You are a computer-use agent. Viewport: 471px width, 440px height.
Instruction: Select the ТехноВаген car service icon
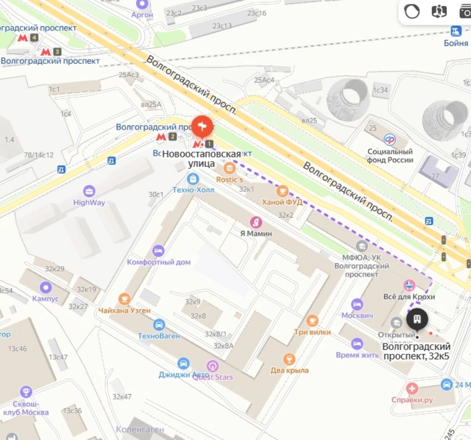pyautogui.click(x=159, y=325)
